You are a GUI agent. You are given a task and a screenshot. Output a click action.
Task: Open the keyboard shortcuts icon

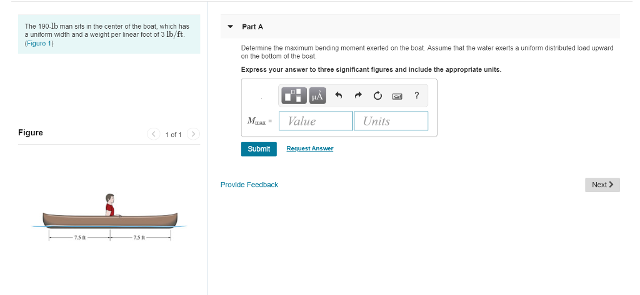(x=397, y=96)
